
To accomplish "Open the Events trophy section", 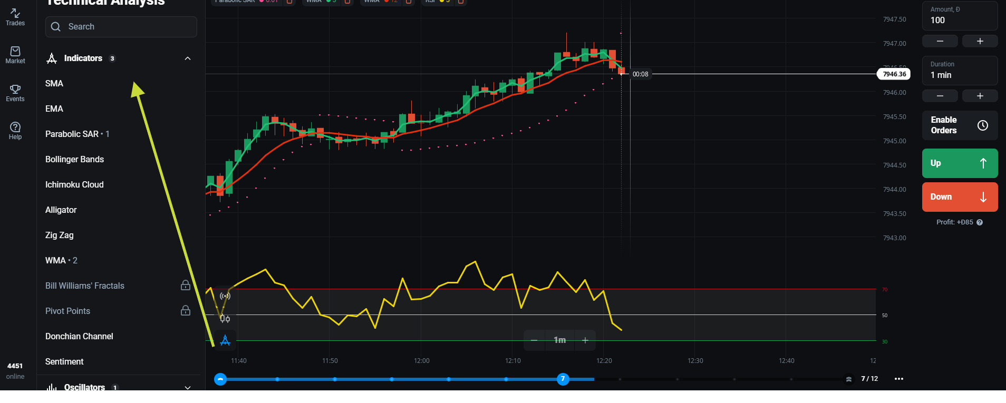I will click(15, 93).
